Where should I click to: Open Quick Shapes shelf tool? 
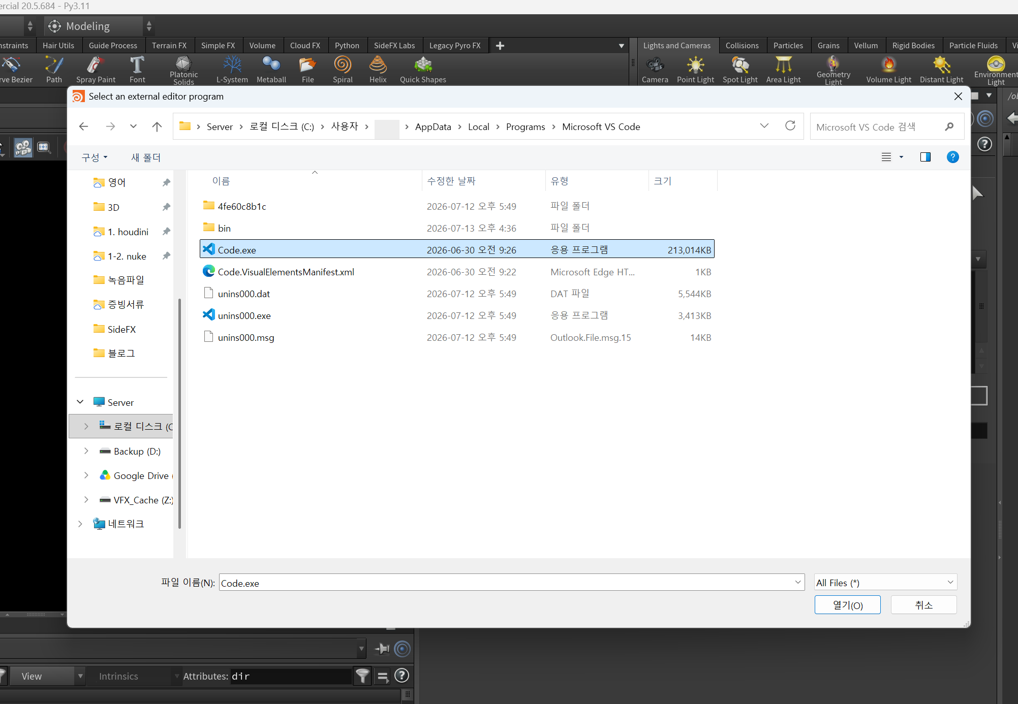423,70
